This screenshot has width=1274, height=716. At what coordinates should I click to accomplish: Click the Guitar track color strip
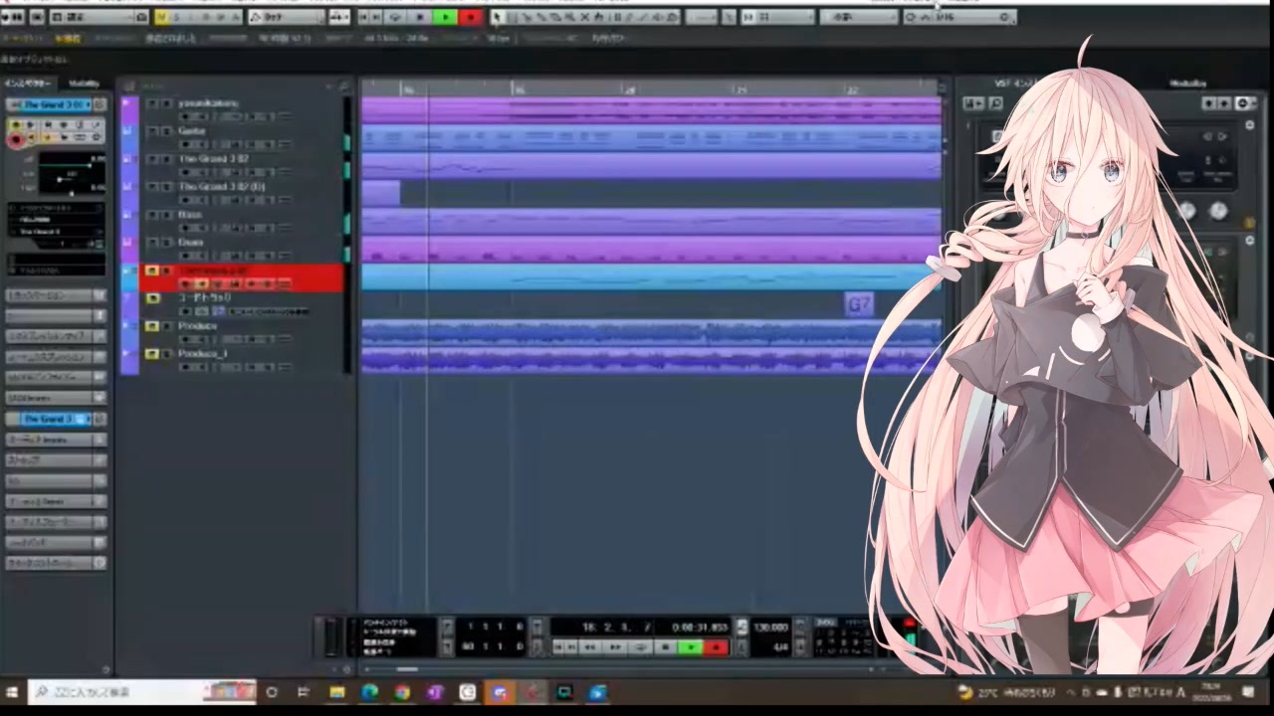129,137
